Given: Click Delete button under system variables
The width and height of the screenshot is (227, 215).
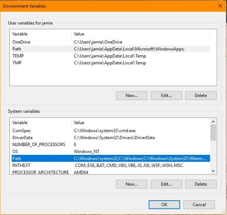Looking at the screenshot, I should [x=201, y=184].
